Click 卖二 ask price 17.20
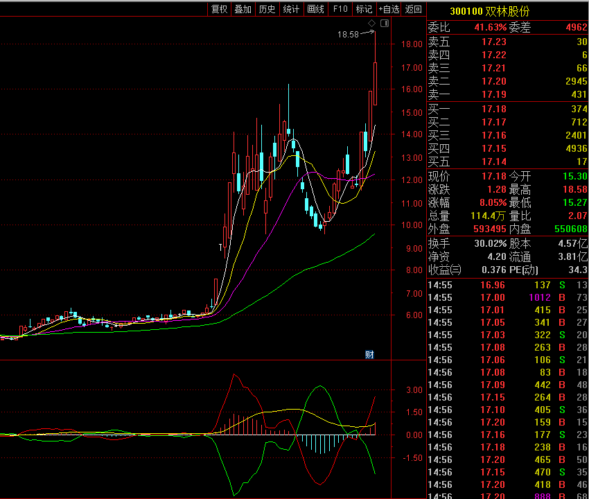This screenshot has width=589, height=499. click(x=494, y=81)
